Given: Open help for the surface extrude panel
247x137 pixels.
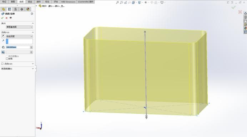Looking at the screenshot, I should pyautogui.click(x=32, y=14).
